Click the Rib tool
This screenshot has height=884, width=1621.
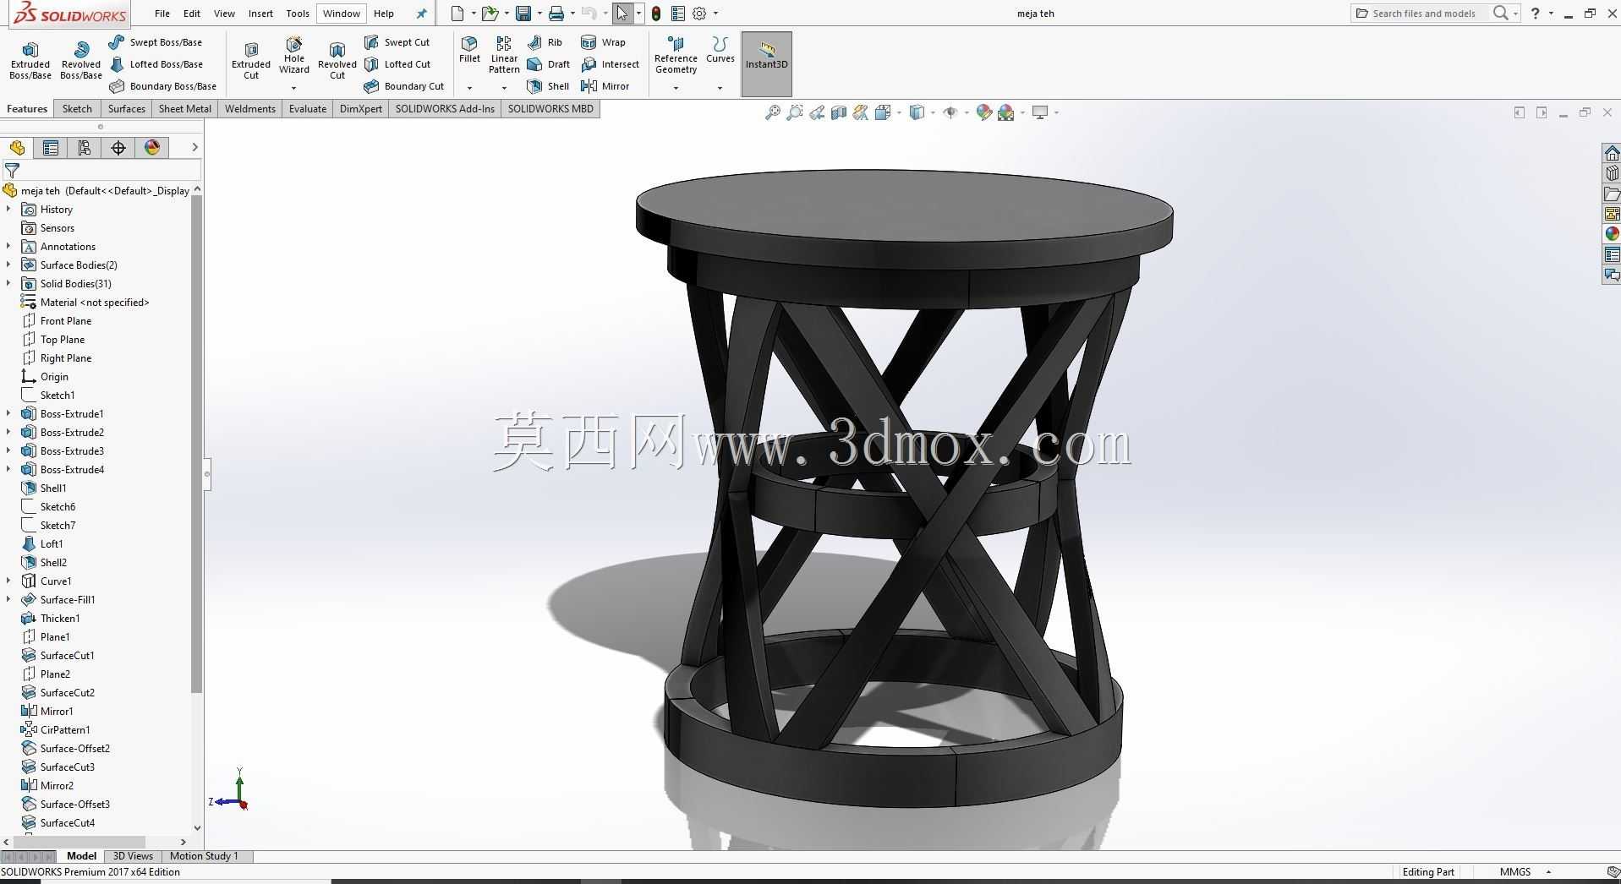[545, 42]
